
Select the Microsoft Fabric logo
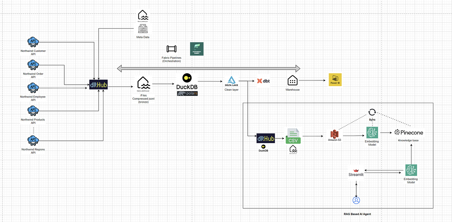coord(197,49)
